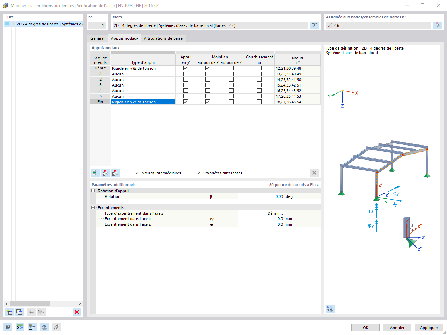The image size is (447, 335).
Task: Click the Assignée aux barres field showing 2-6
Action: click(379, 25)
